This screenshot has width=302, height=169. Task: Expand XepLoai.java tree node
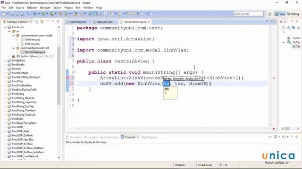[x=18, y=44]
